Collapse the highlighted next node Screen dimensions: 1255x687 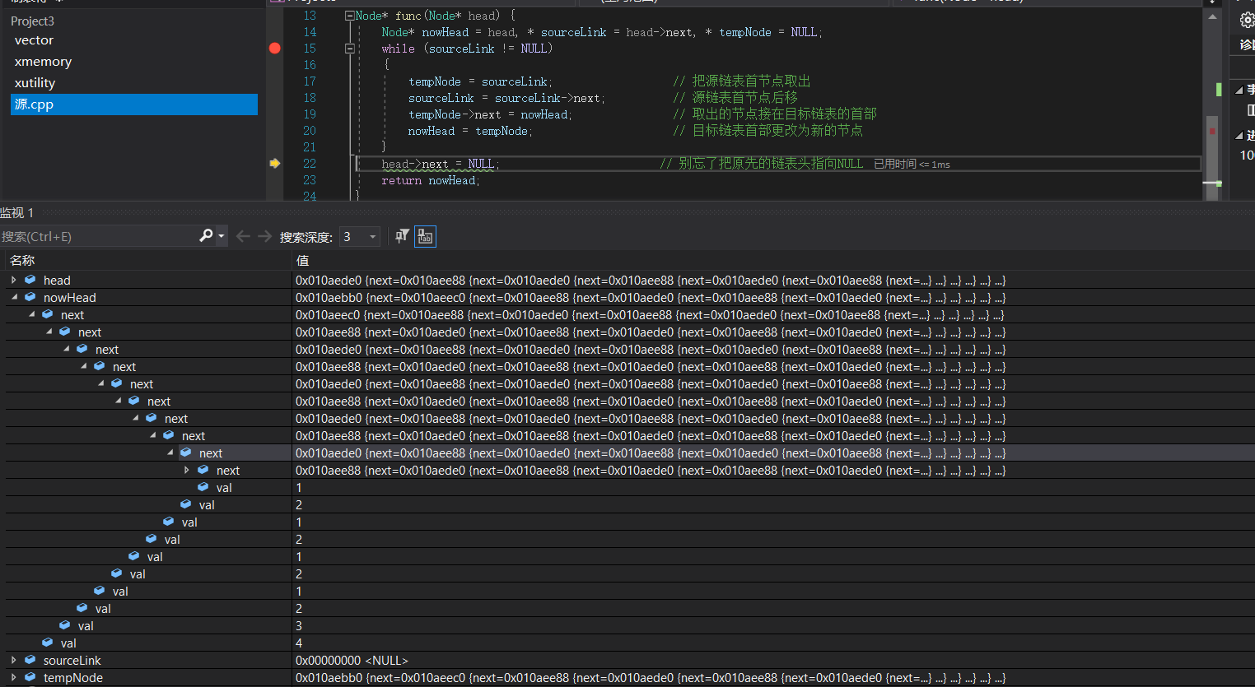click(170, 453)
